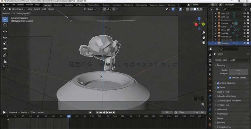The image size is (251, 129).
Task: Click the current frame 80 playhead marker
Action: [69, 117]
